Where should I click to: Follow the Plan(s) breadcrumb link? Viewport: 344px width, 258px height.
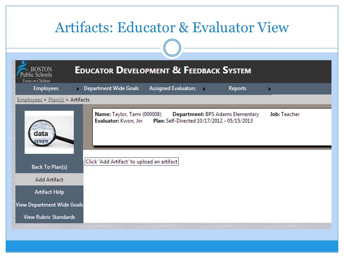click(x=56, y=100)
